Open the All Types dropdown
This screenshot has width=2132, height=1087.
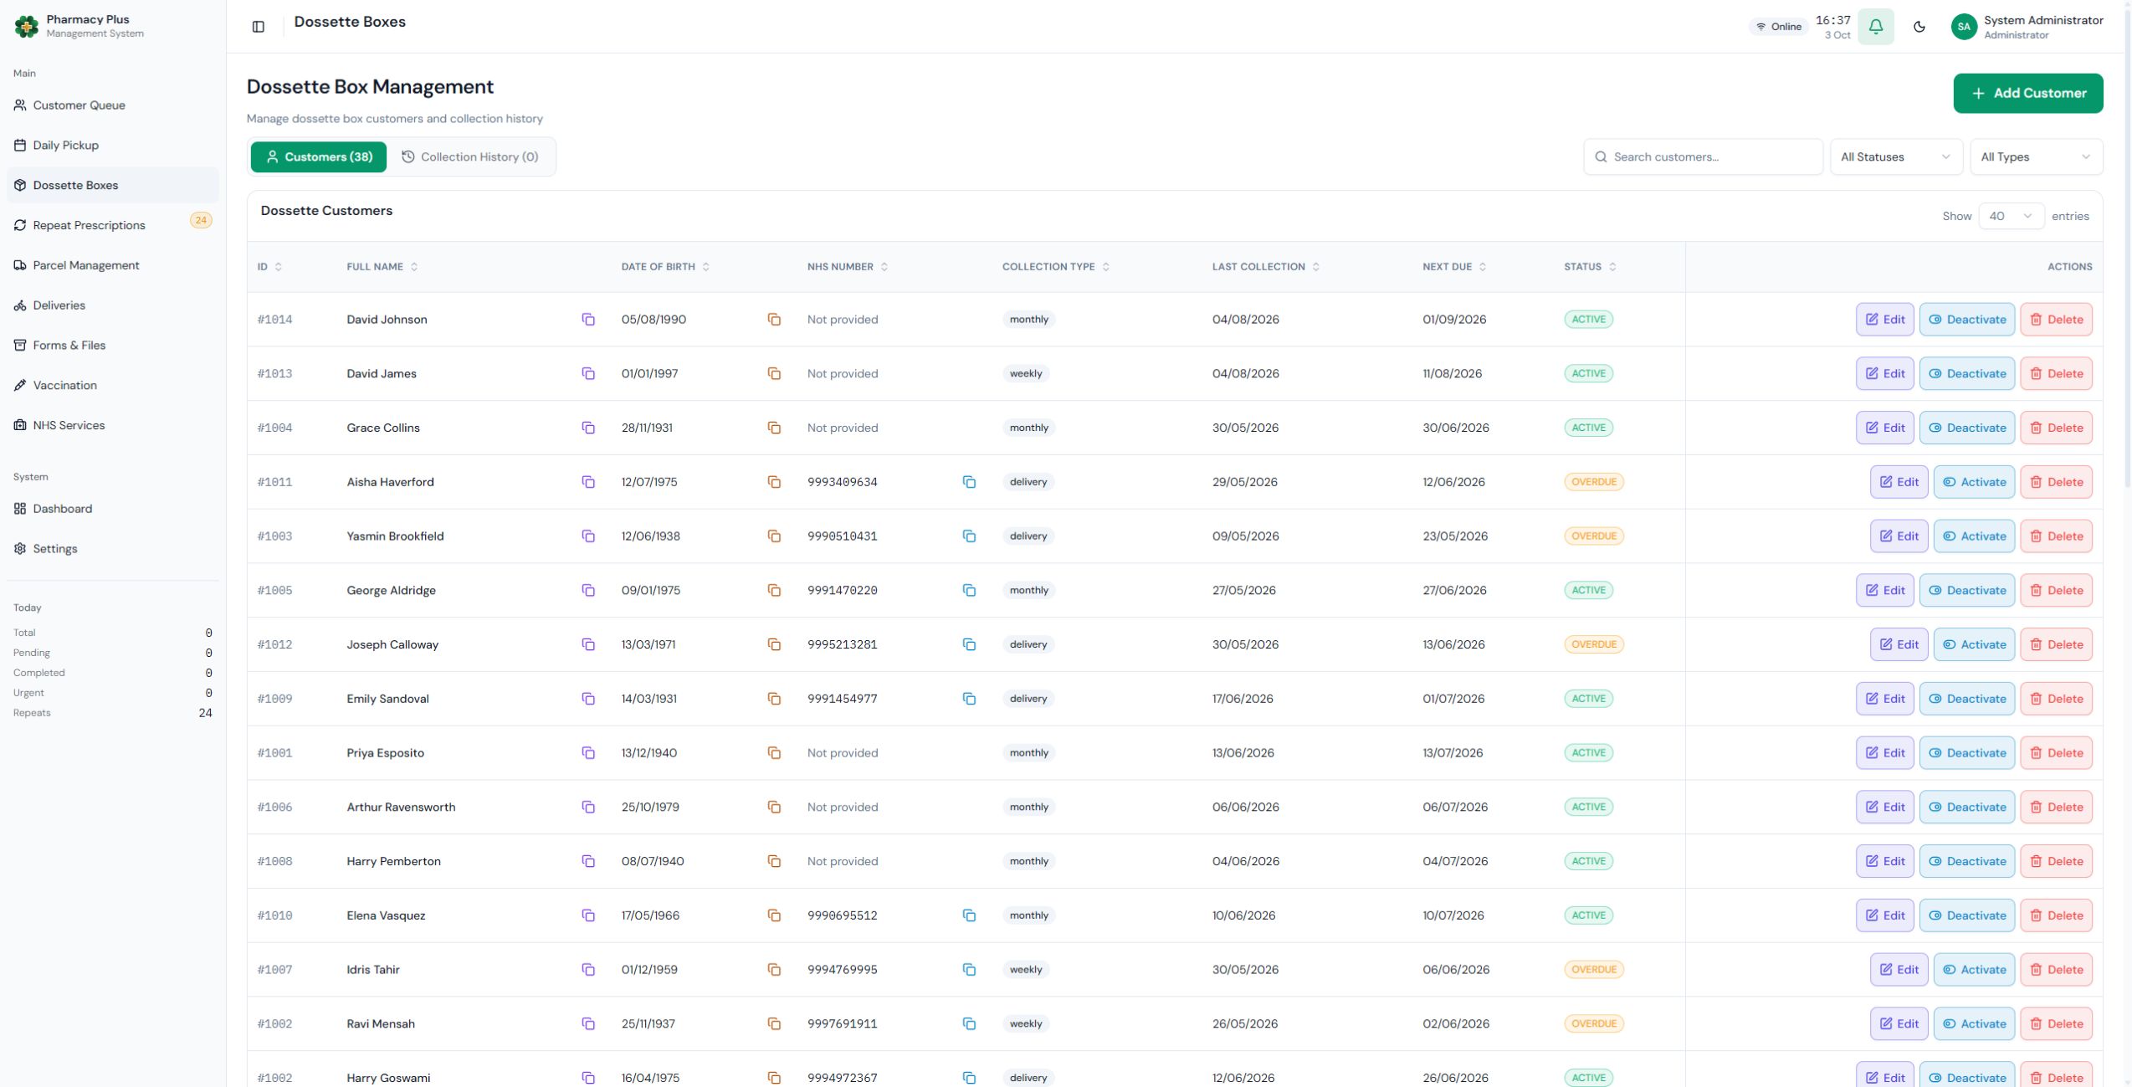2036,157
